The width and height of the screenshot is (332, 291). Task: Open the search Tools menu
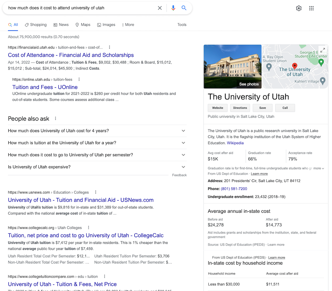pos(182,25)
